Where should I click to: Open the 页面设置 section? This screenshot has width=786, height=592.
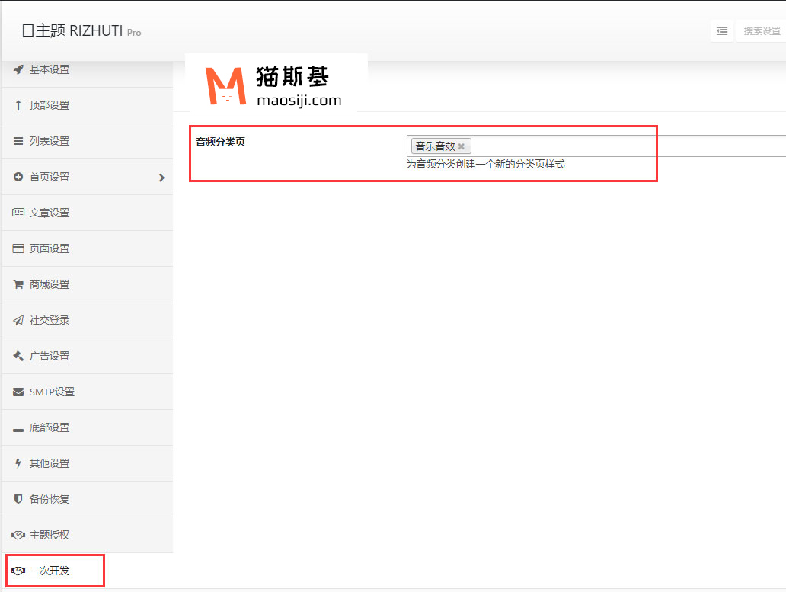(50, 248)
